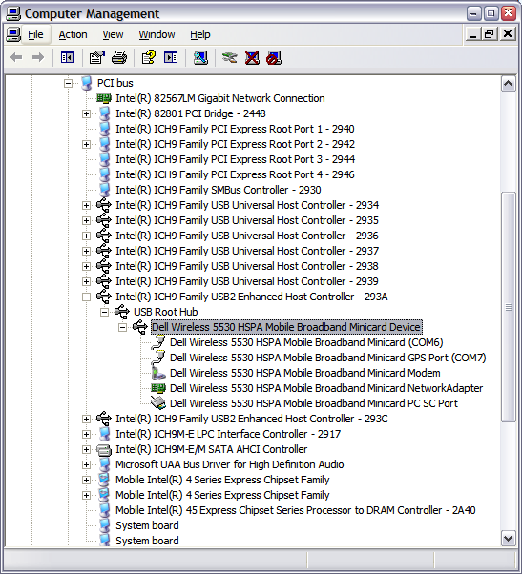Select Intel(R) 82567LM Gigabit Network Connection
The height and width of the screenshot is (574, 522).
220,98
